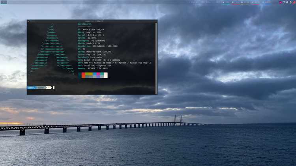The height and width of the screenshot is (166, 296).
Task: Click the "CPU: Intel i7" line
Action: 99,60
